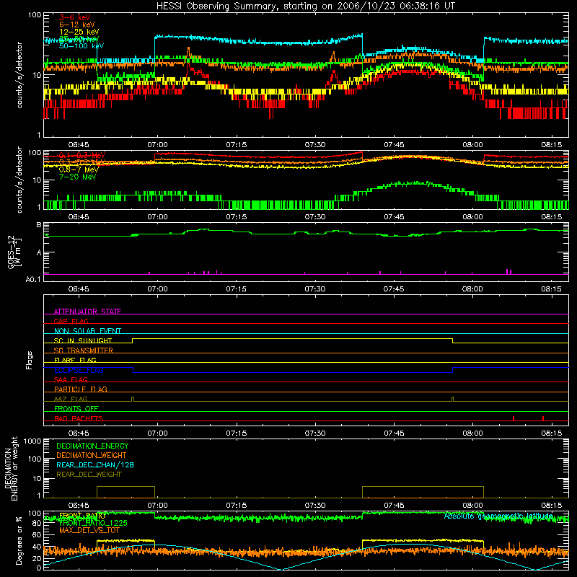Select the FLARE_FLAG label
The image size is (577, 577).
click(x=75, y=360)
